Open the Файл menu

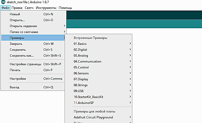pos(5,8)
